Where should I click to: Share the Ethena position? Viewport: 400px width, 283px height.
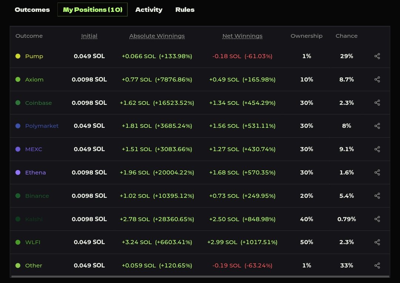pyautogui.click(x=377, y=173)
